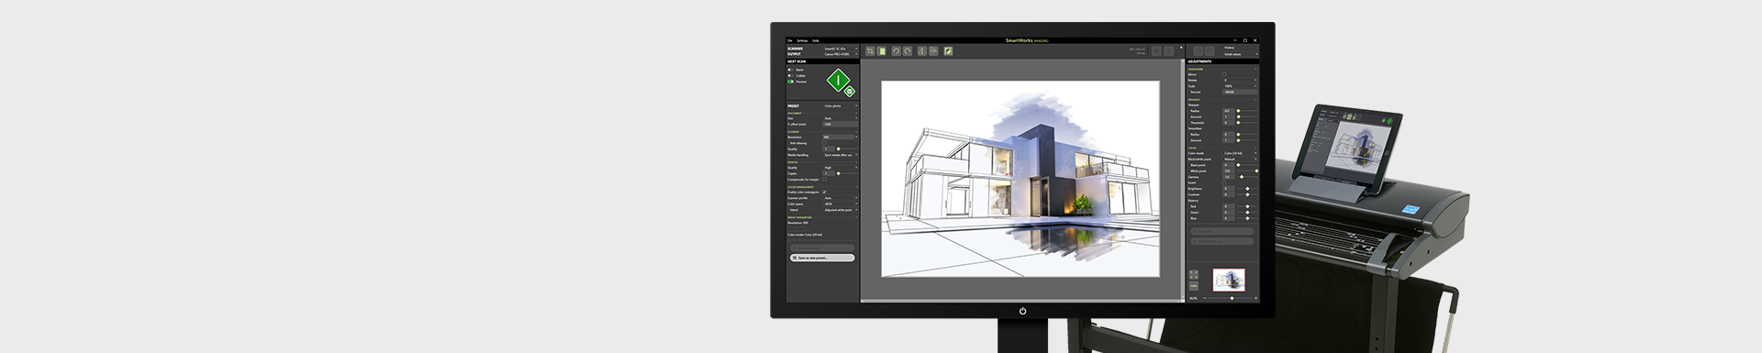The height and width of the screenshot is (353, 1762).
Task: Adjust the Copies slider
Action: click(x=848, y=173)
